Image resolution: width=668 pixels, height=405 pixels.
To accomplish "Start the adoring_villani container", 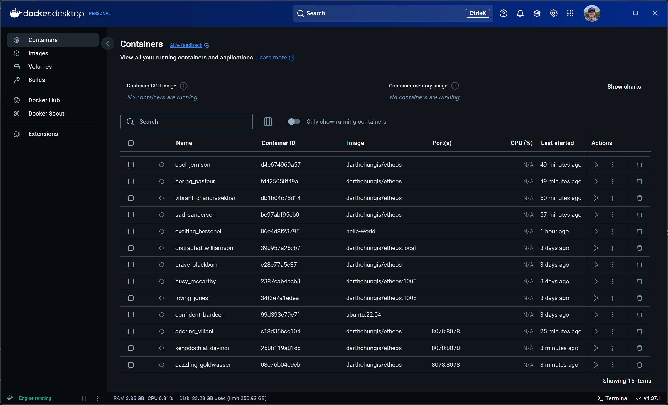I will pyautogui.click(x=596, y=331).
